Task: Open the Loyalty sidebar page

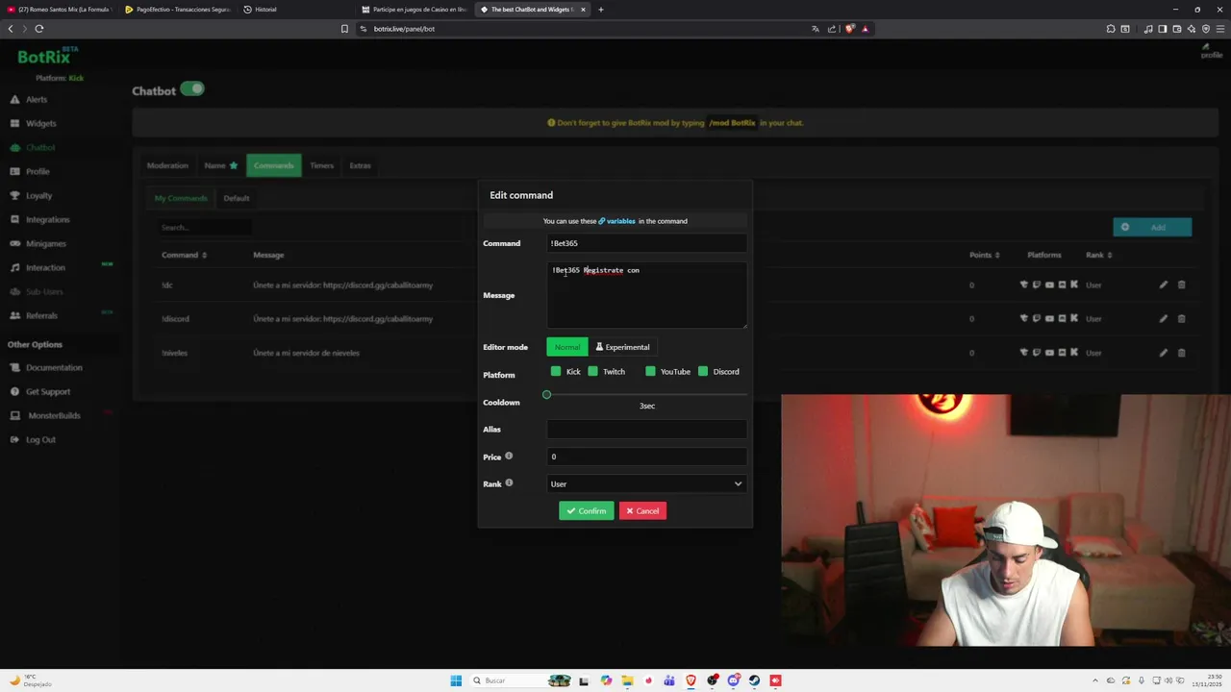Action: (32, 195)
